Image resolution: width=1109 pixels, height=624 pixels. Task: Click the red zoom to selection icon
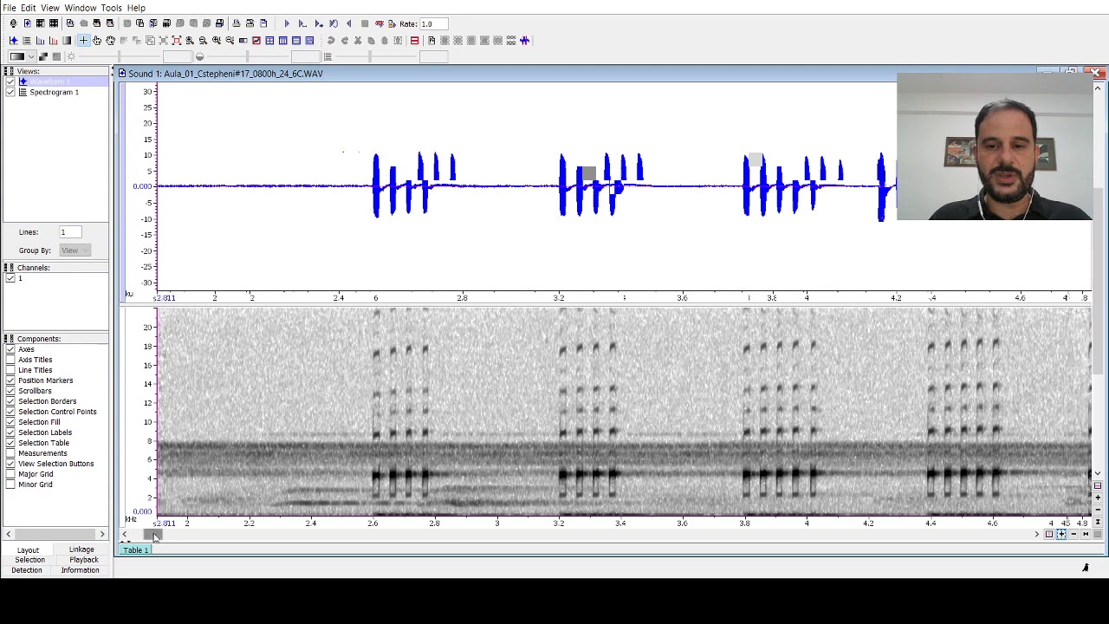[x=176, y=41]
